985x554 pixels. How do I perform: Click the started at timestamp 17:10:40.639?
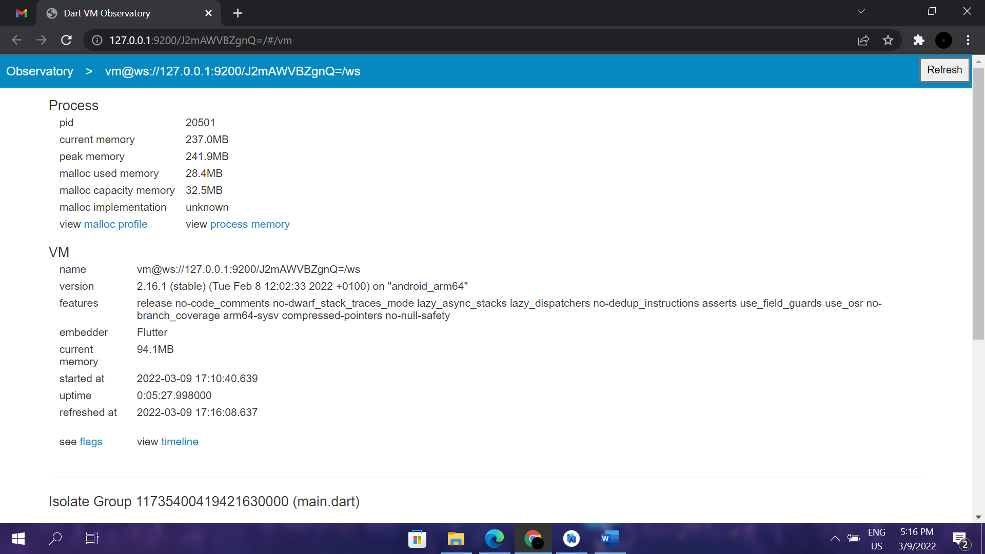[x=197, y=379]
